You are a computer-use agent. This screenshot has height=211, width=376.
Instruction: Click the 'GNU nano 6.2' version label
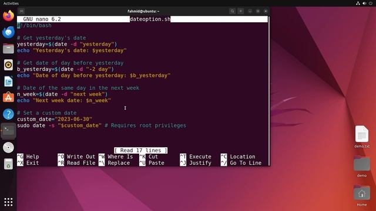click(x=42, y=19)
